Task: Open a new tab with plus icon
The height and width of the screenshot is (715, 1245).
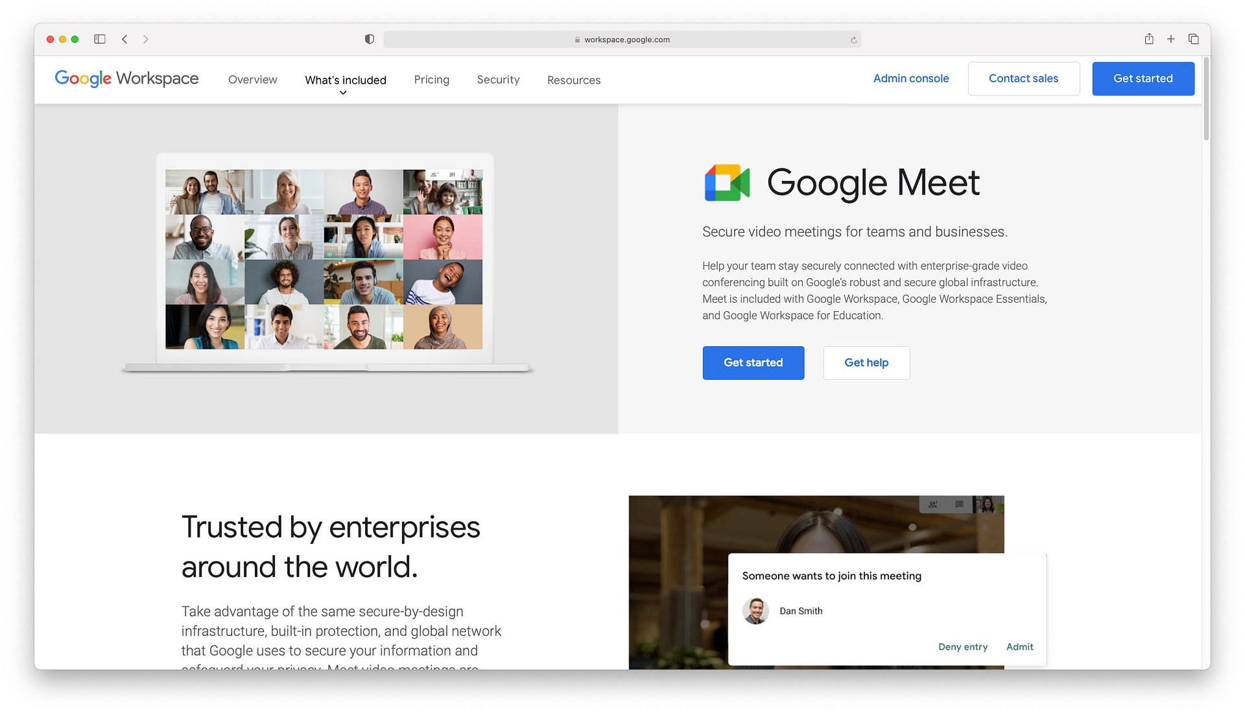Action: point(1171,39)
